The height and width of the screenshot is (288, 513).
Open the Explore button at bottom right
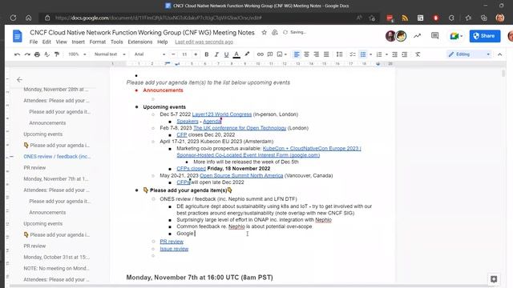[x=494, y=279]
